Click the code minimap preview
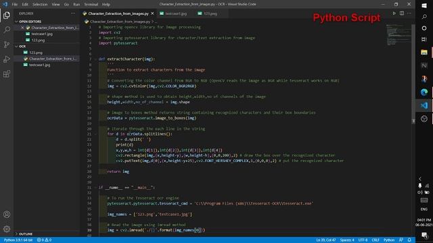 coord(398,35)
